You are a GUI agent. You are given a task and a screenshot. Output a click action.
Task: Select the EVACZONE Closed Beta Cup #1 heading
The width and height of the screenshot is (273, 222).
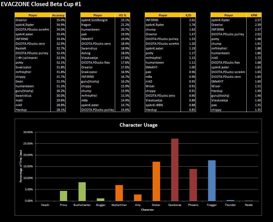[41, 4]
